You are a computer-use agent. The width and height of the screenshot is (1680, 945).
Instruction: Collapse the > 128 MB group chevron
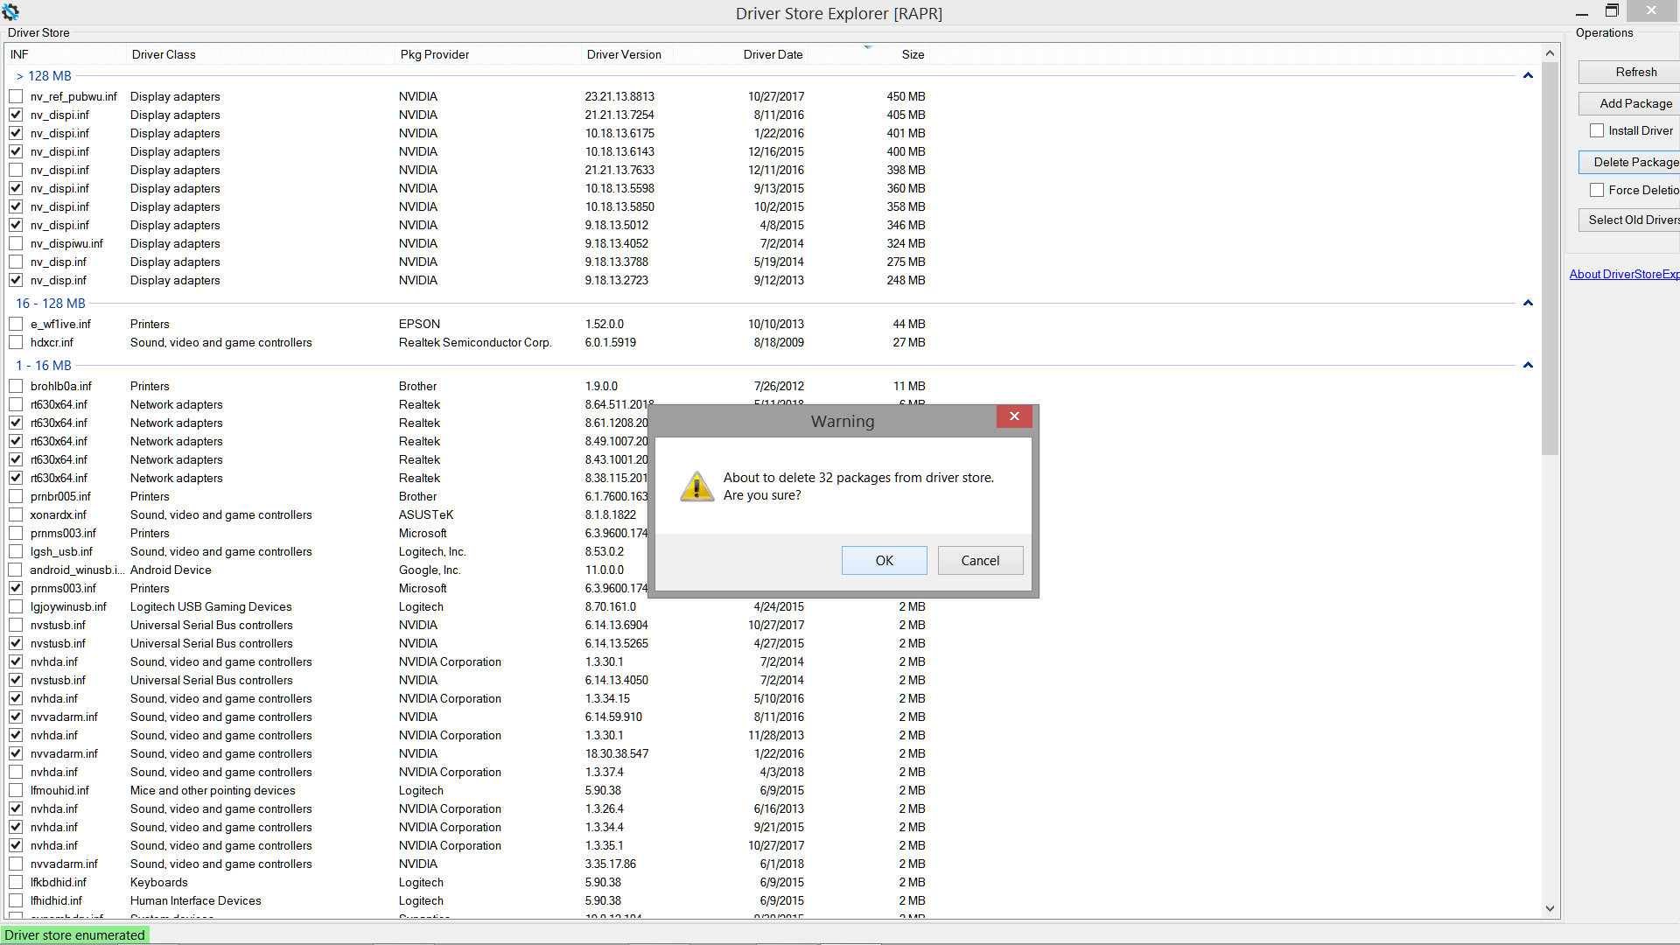pyautogui.click(x=1528, y=76)
